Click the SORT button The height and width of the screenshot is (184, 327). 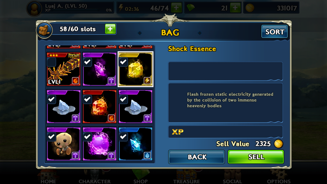click(275, 32)
